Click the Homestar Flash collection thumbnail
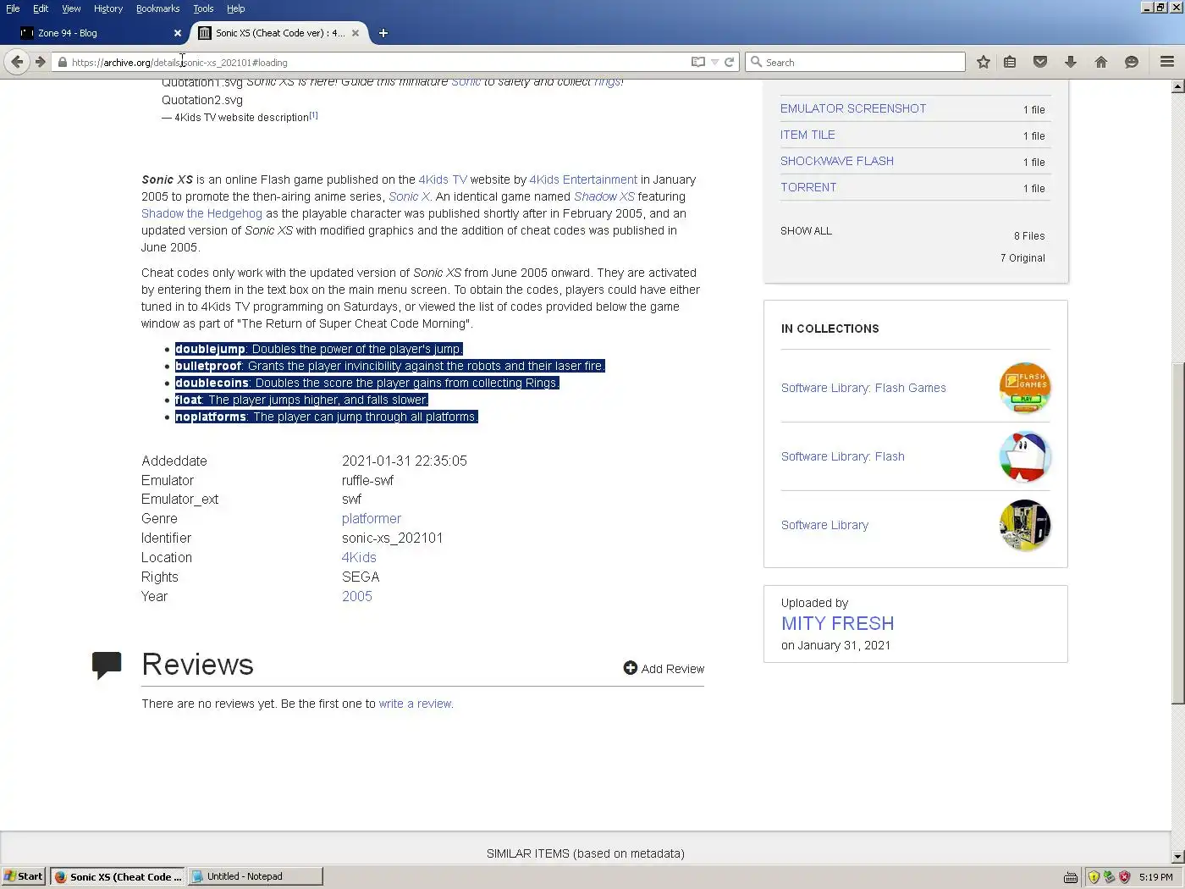Viewport: 1185px width, 889px height. pos(1025,456)
